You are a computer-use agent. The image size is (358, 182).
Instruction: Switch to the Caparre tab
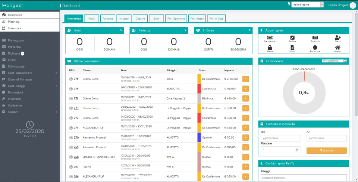(x=140, y=19)
